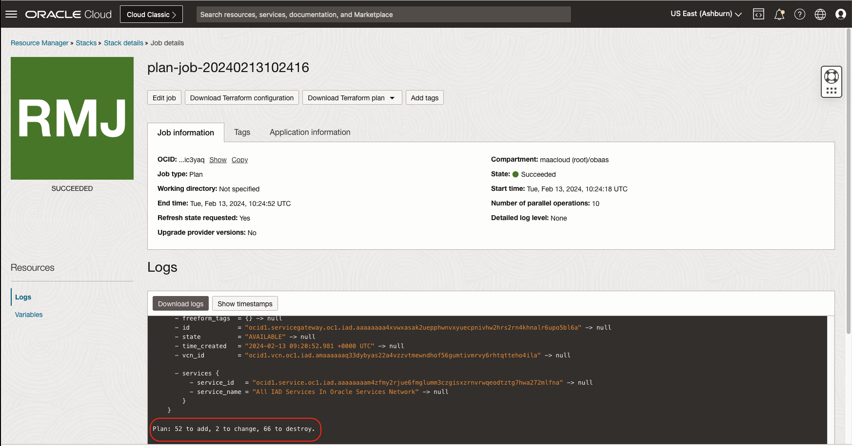Show the full OCID value

[218, 160]
